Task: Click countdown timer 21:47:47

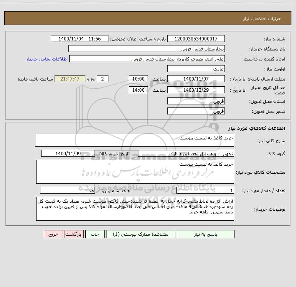Action: tap(70, 79)
